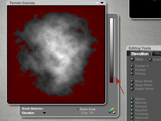Image resolution: width=161 pixels, height=121 pixels.
Task: Click the Slope Noise blue button
Action: point(132,85)
